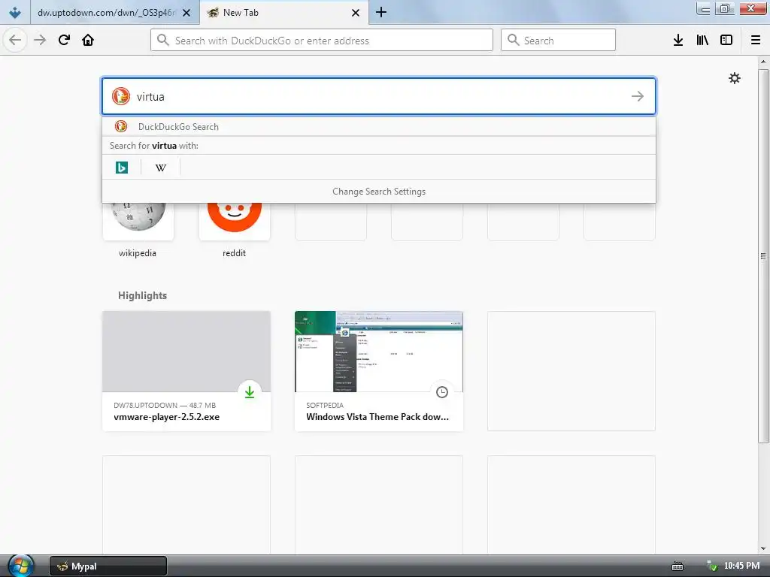Open vmware-player-2.5.2.exe highlight card

coord(186,371)
